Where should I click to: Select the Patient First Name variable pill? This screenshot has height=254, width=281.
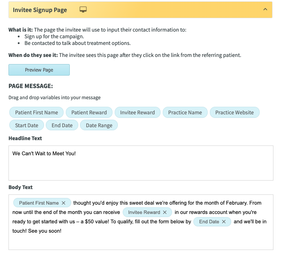36,113
